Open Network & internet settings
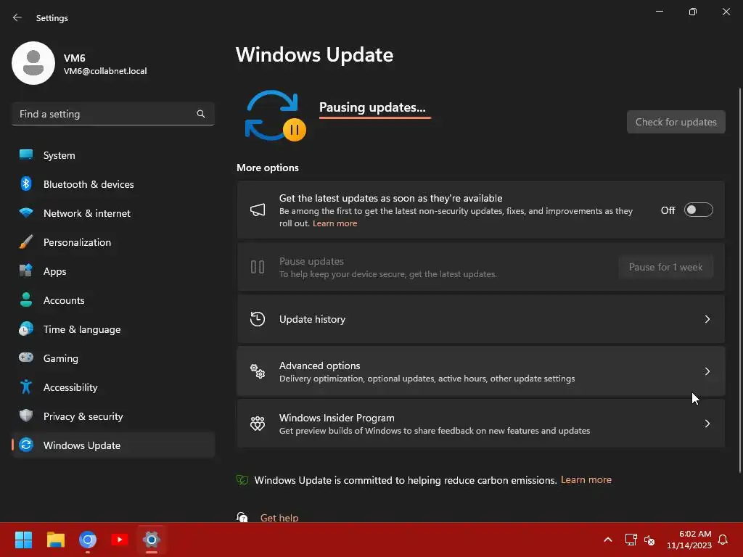743x557 pixels. click(112, 213)
